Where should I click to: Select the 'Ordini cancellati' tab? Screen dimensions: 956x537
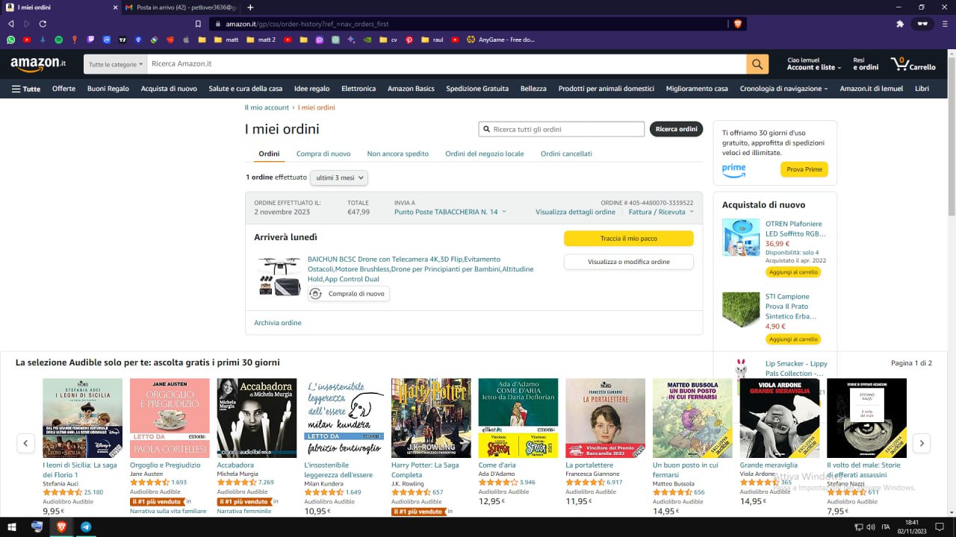[x=566, y=154]
